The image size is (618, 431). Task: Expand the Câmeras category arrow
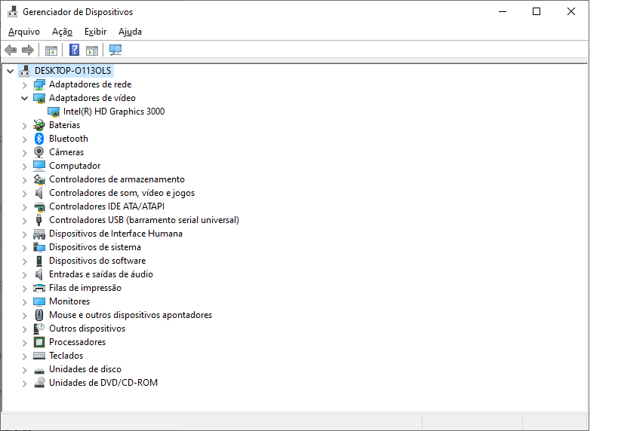pyautogui.click(x=24, y=153)
